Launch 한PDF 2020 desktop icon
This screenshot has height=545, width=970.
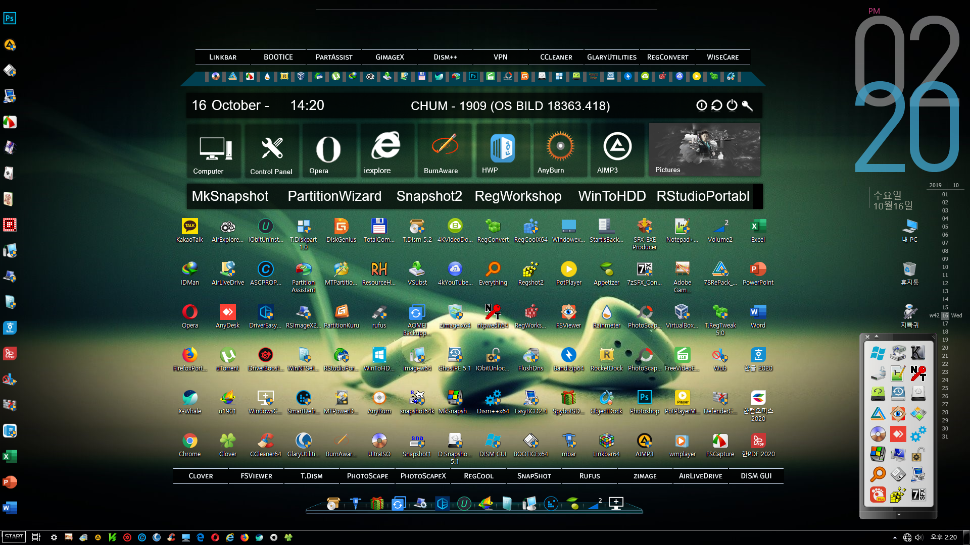click(x=758, y=445)
